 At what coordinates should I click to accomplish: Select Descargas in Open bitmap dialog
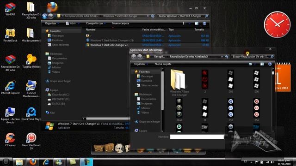coord(145,76)
